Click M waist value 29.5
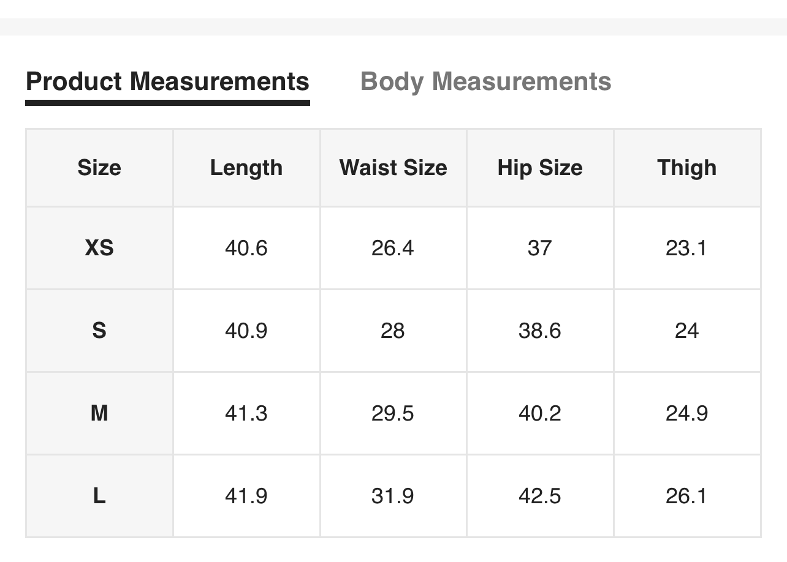This screenshot has width=787, height=562. click(393, 413)
